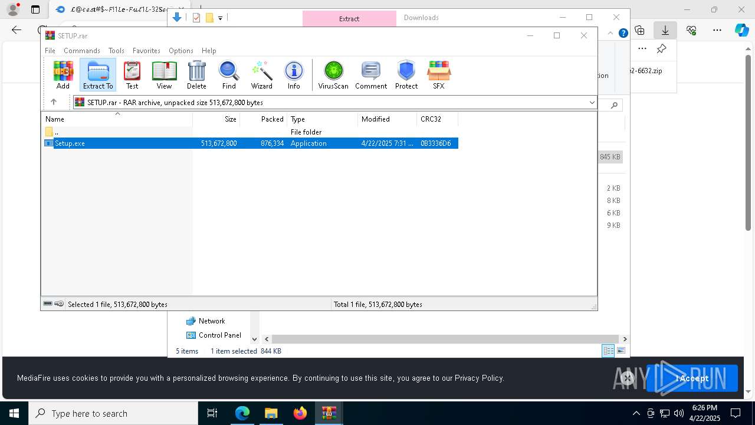Open Explorer help question mark icon

623,33
